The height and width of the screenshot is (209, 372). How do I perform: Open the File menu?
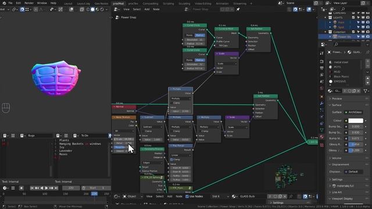point(10,3)
